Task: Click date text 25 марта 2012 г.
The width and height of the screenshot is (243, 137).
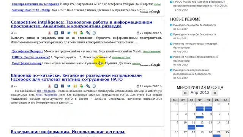Action: (151, 33)
